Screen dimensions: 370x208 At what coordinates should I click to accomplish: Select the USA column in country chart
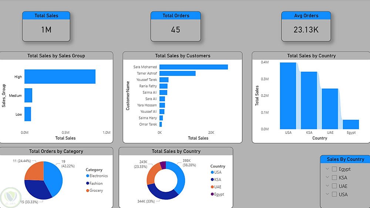tap(288, 96)
